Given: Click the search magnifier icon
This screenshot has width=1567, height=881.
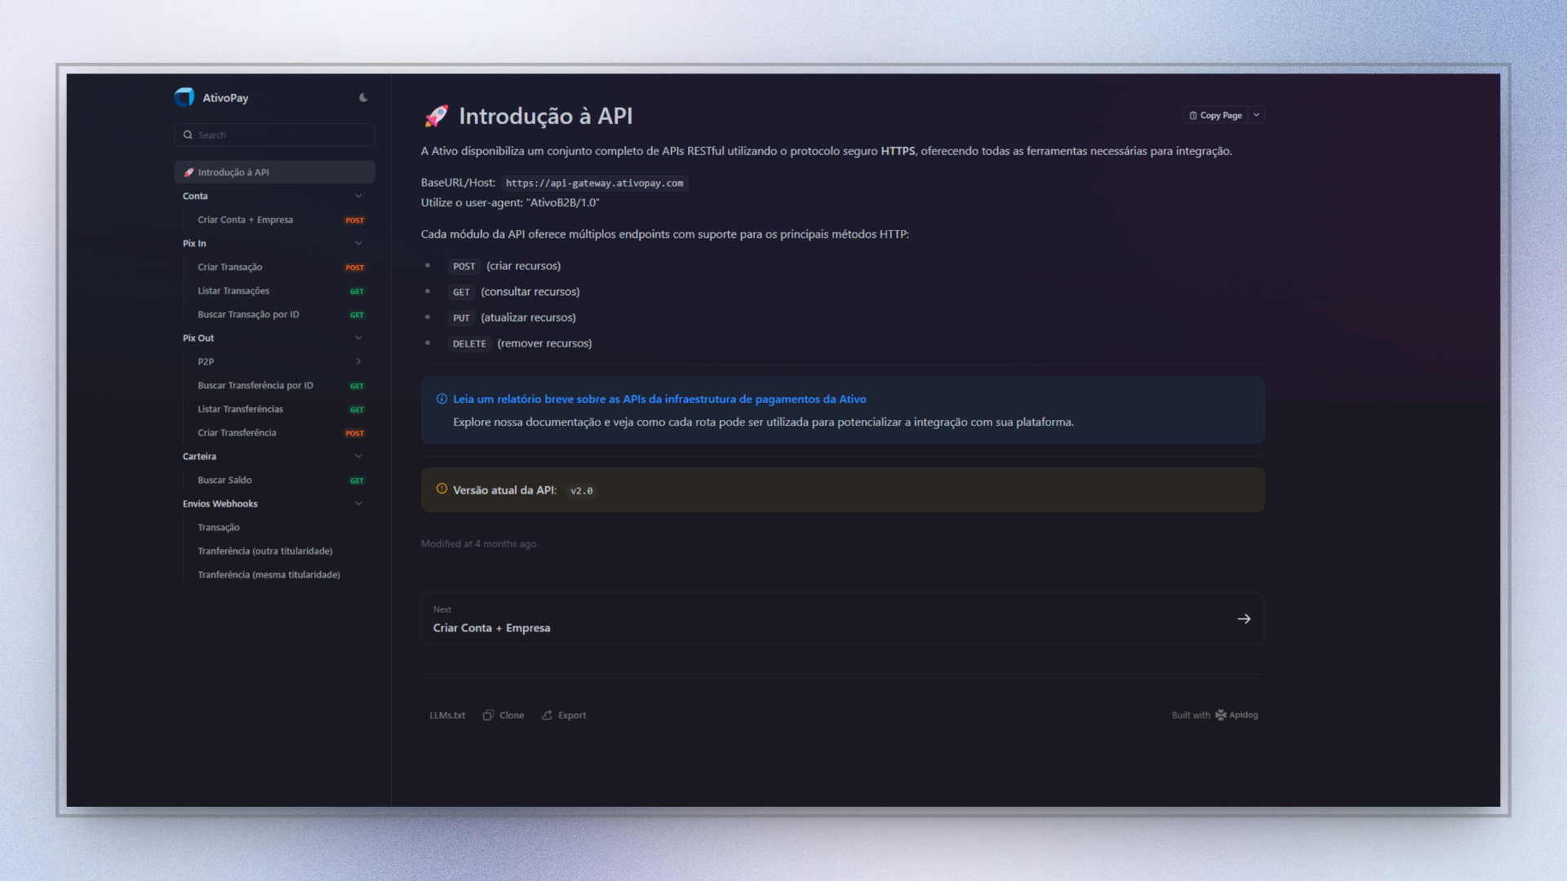Looking at the screenshot, I should pos(188,135).
